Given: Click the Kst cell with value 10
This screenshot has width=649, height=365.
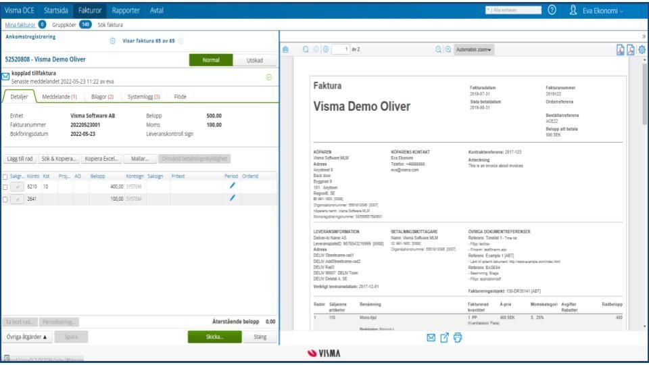Looking at the screenshot, I should click(45, 187).
